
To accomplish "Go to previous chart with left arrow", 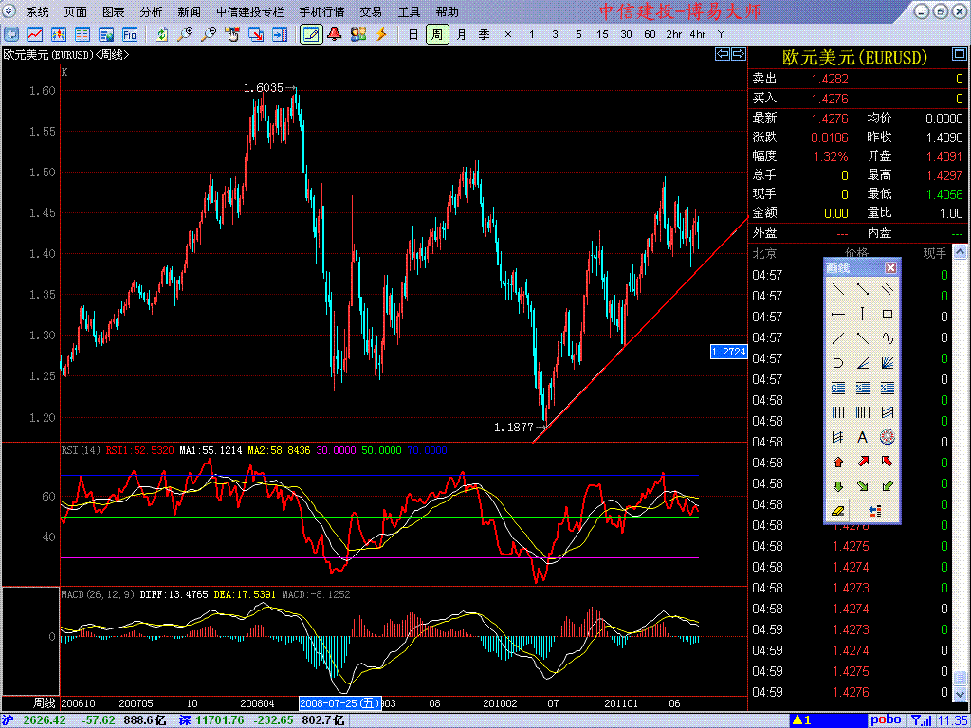I will point(722,54).
